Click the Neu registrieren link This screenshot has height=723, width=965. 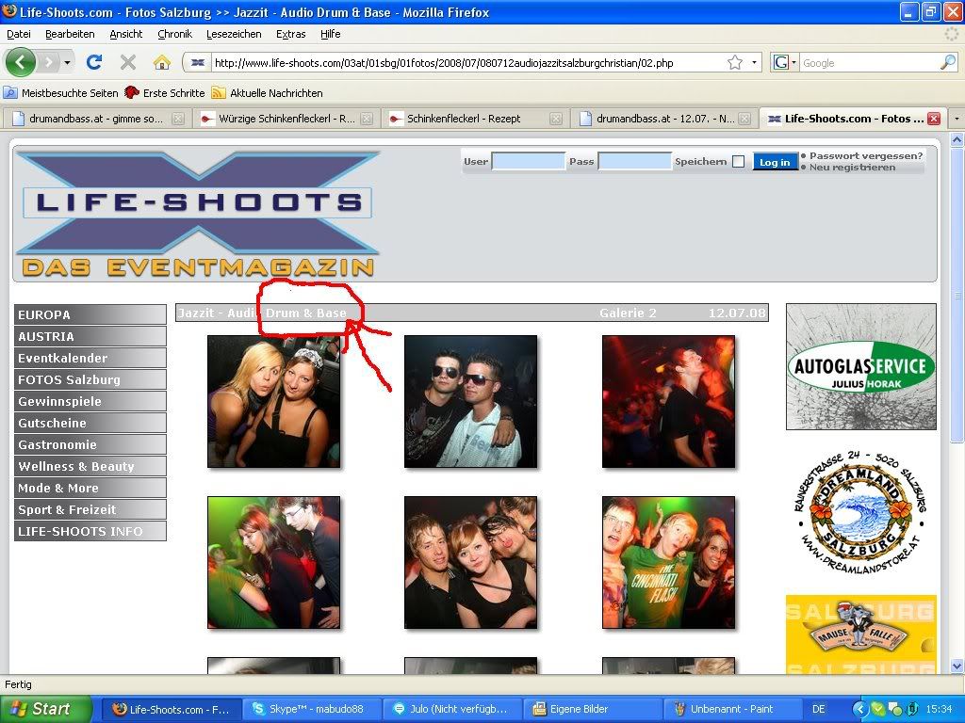[x=852, y=168]
